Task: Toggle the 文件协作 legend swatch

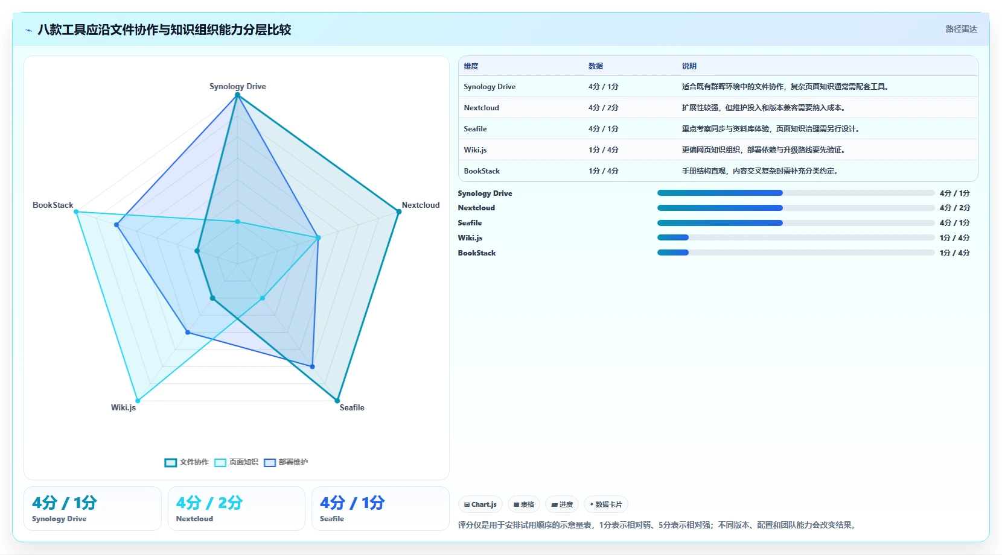Action: (170, 463)
